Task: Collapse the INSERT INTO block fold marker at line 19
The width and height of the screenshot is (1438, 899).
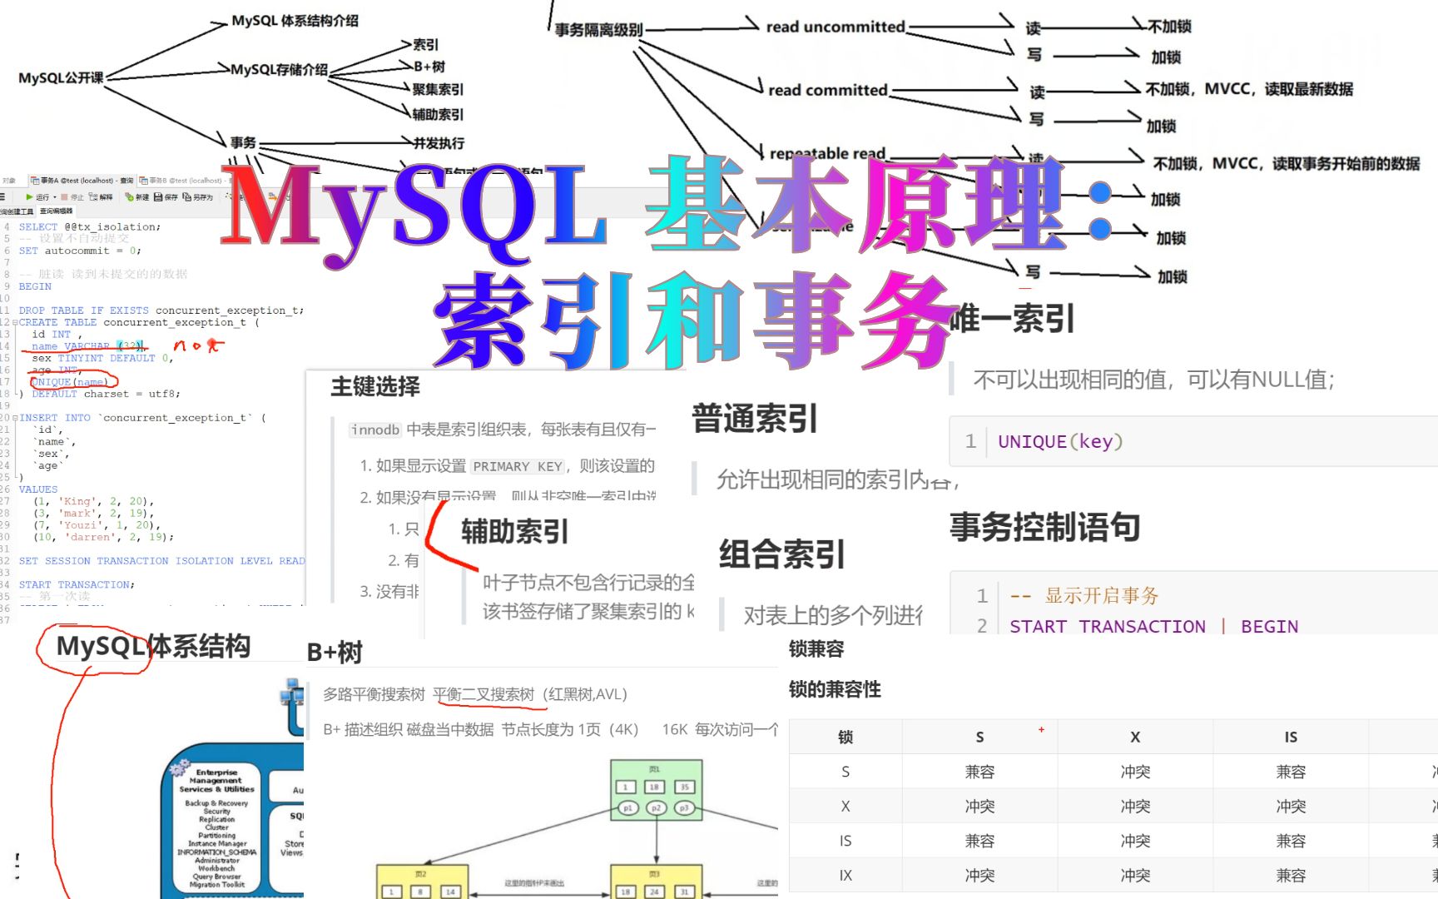Action: [x=13, y=418]
